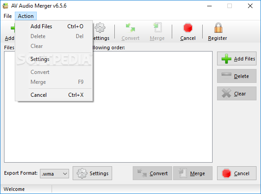Click the bottom Merge button
Image resolution: width=261 pixels, height=194 pixels.
tap(193, 173)
